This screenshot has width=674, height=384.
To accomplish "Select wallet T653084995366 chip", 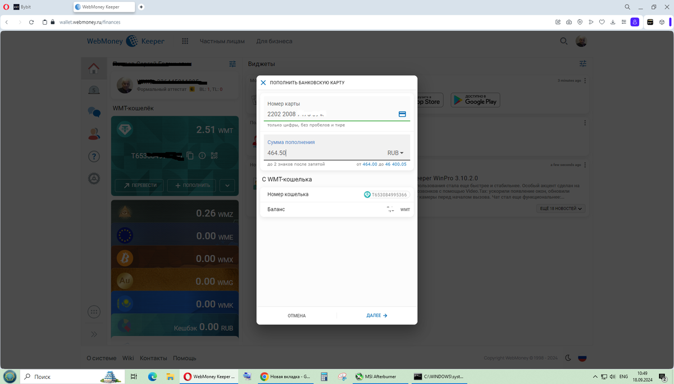I will tap(386, 195).
